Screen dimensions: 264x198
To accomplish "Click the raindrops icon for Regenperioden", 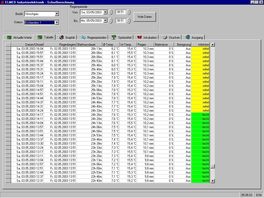I will (83, 37).
